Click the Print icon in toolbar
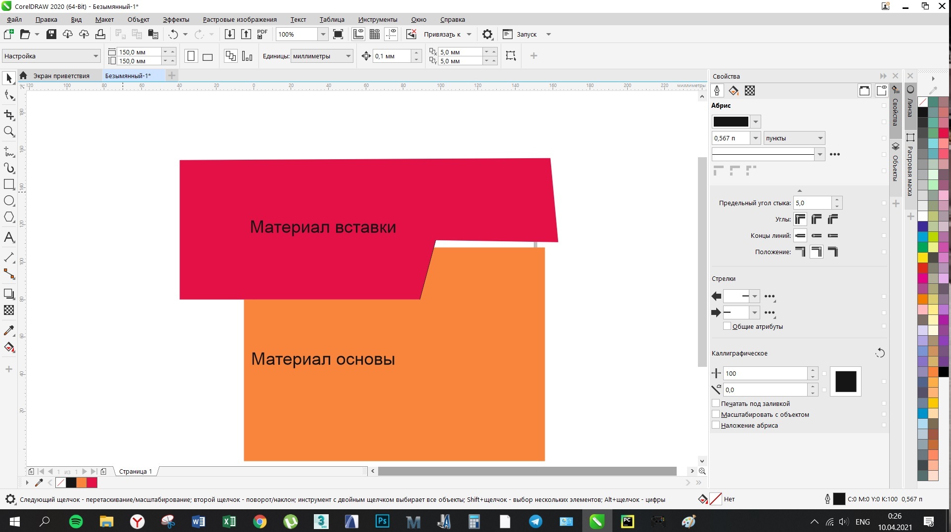 (100, 34)
